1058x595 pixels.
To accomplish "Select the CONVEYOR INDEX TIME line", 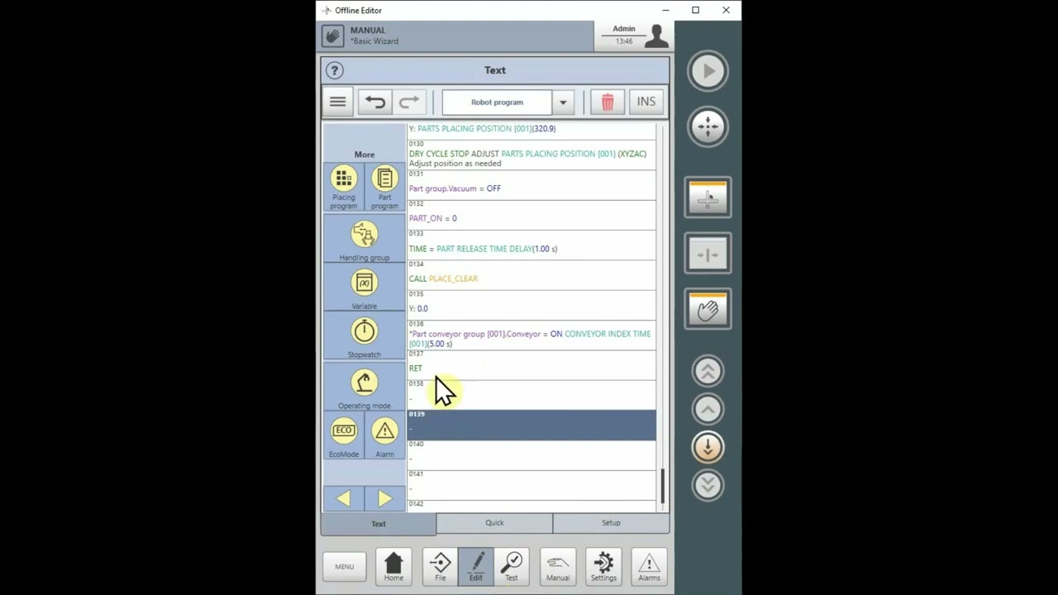I will (531, 335).
